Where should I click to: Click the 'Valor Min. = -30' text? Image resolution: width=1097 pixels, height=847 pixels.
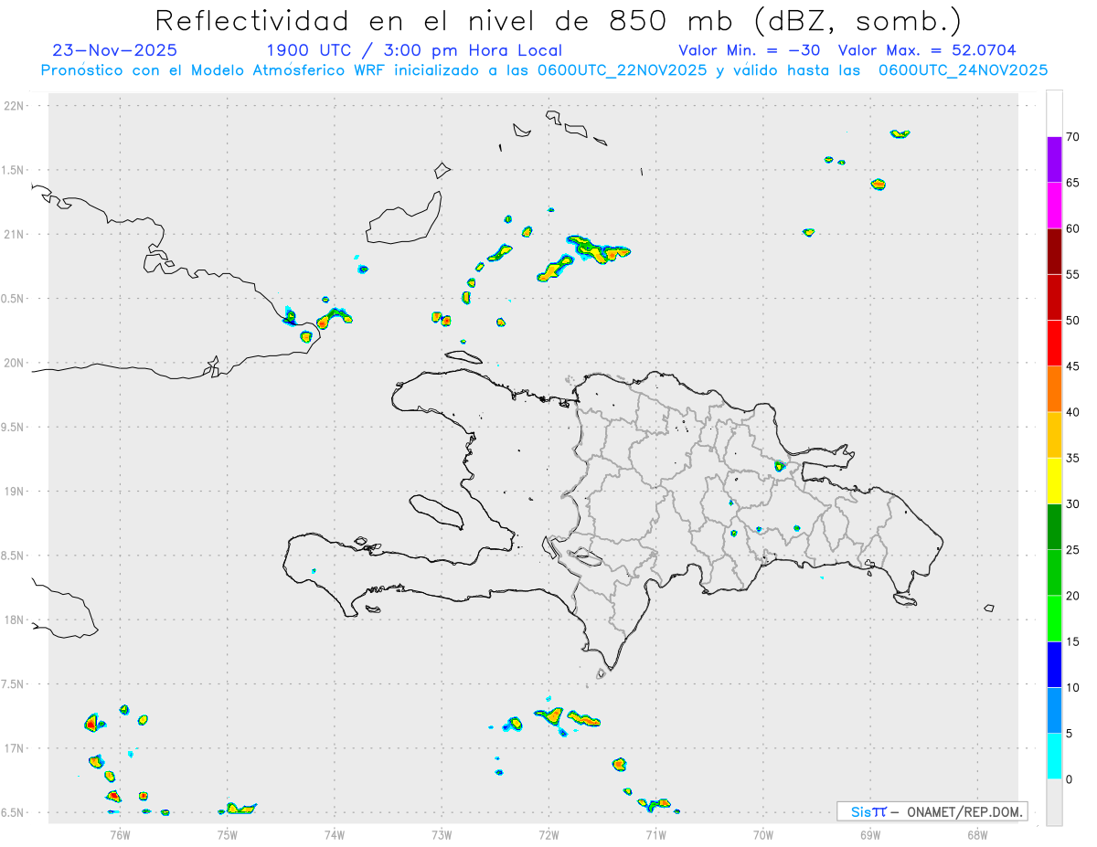[x=750, y=50]
